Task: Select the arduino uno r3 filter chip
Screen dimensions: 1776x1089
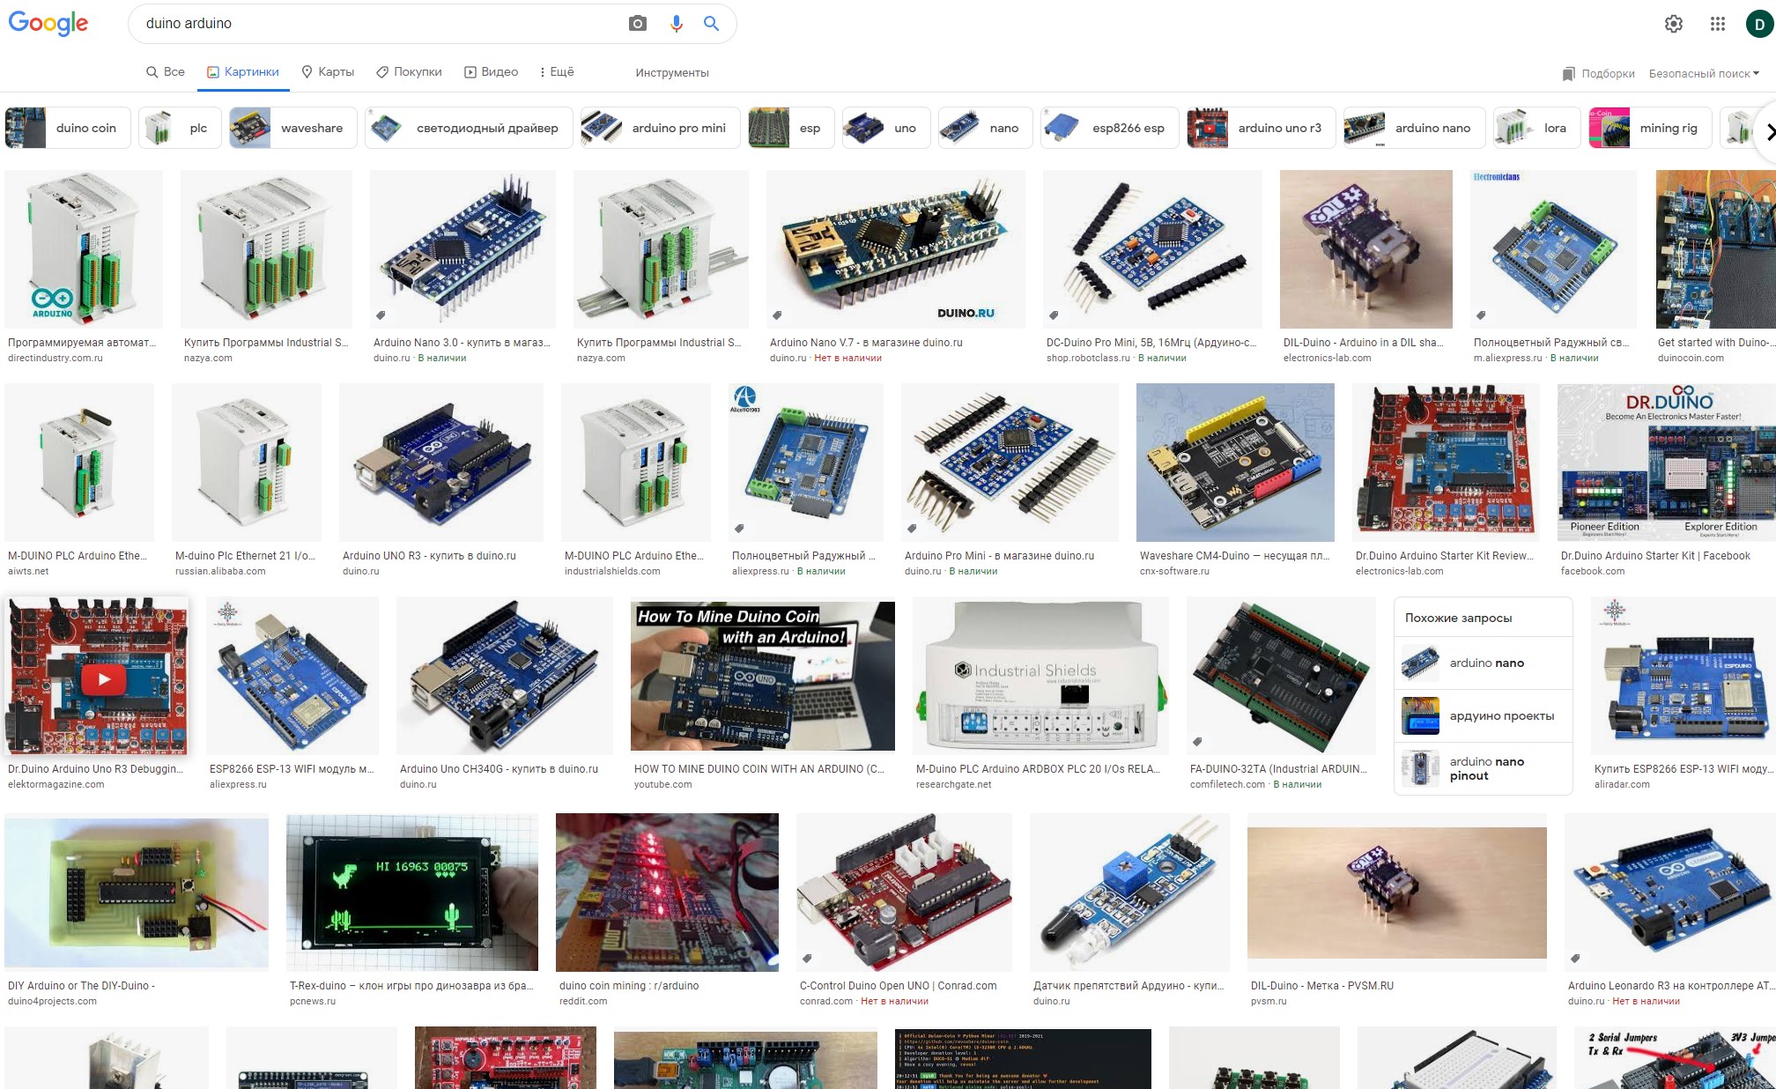Action: tap(1261, 128)
